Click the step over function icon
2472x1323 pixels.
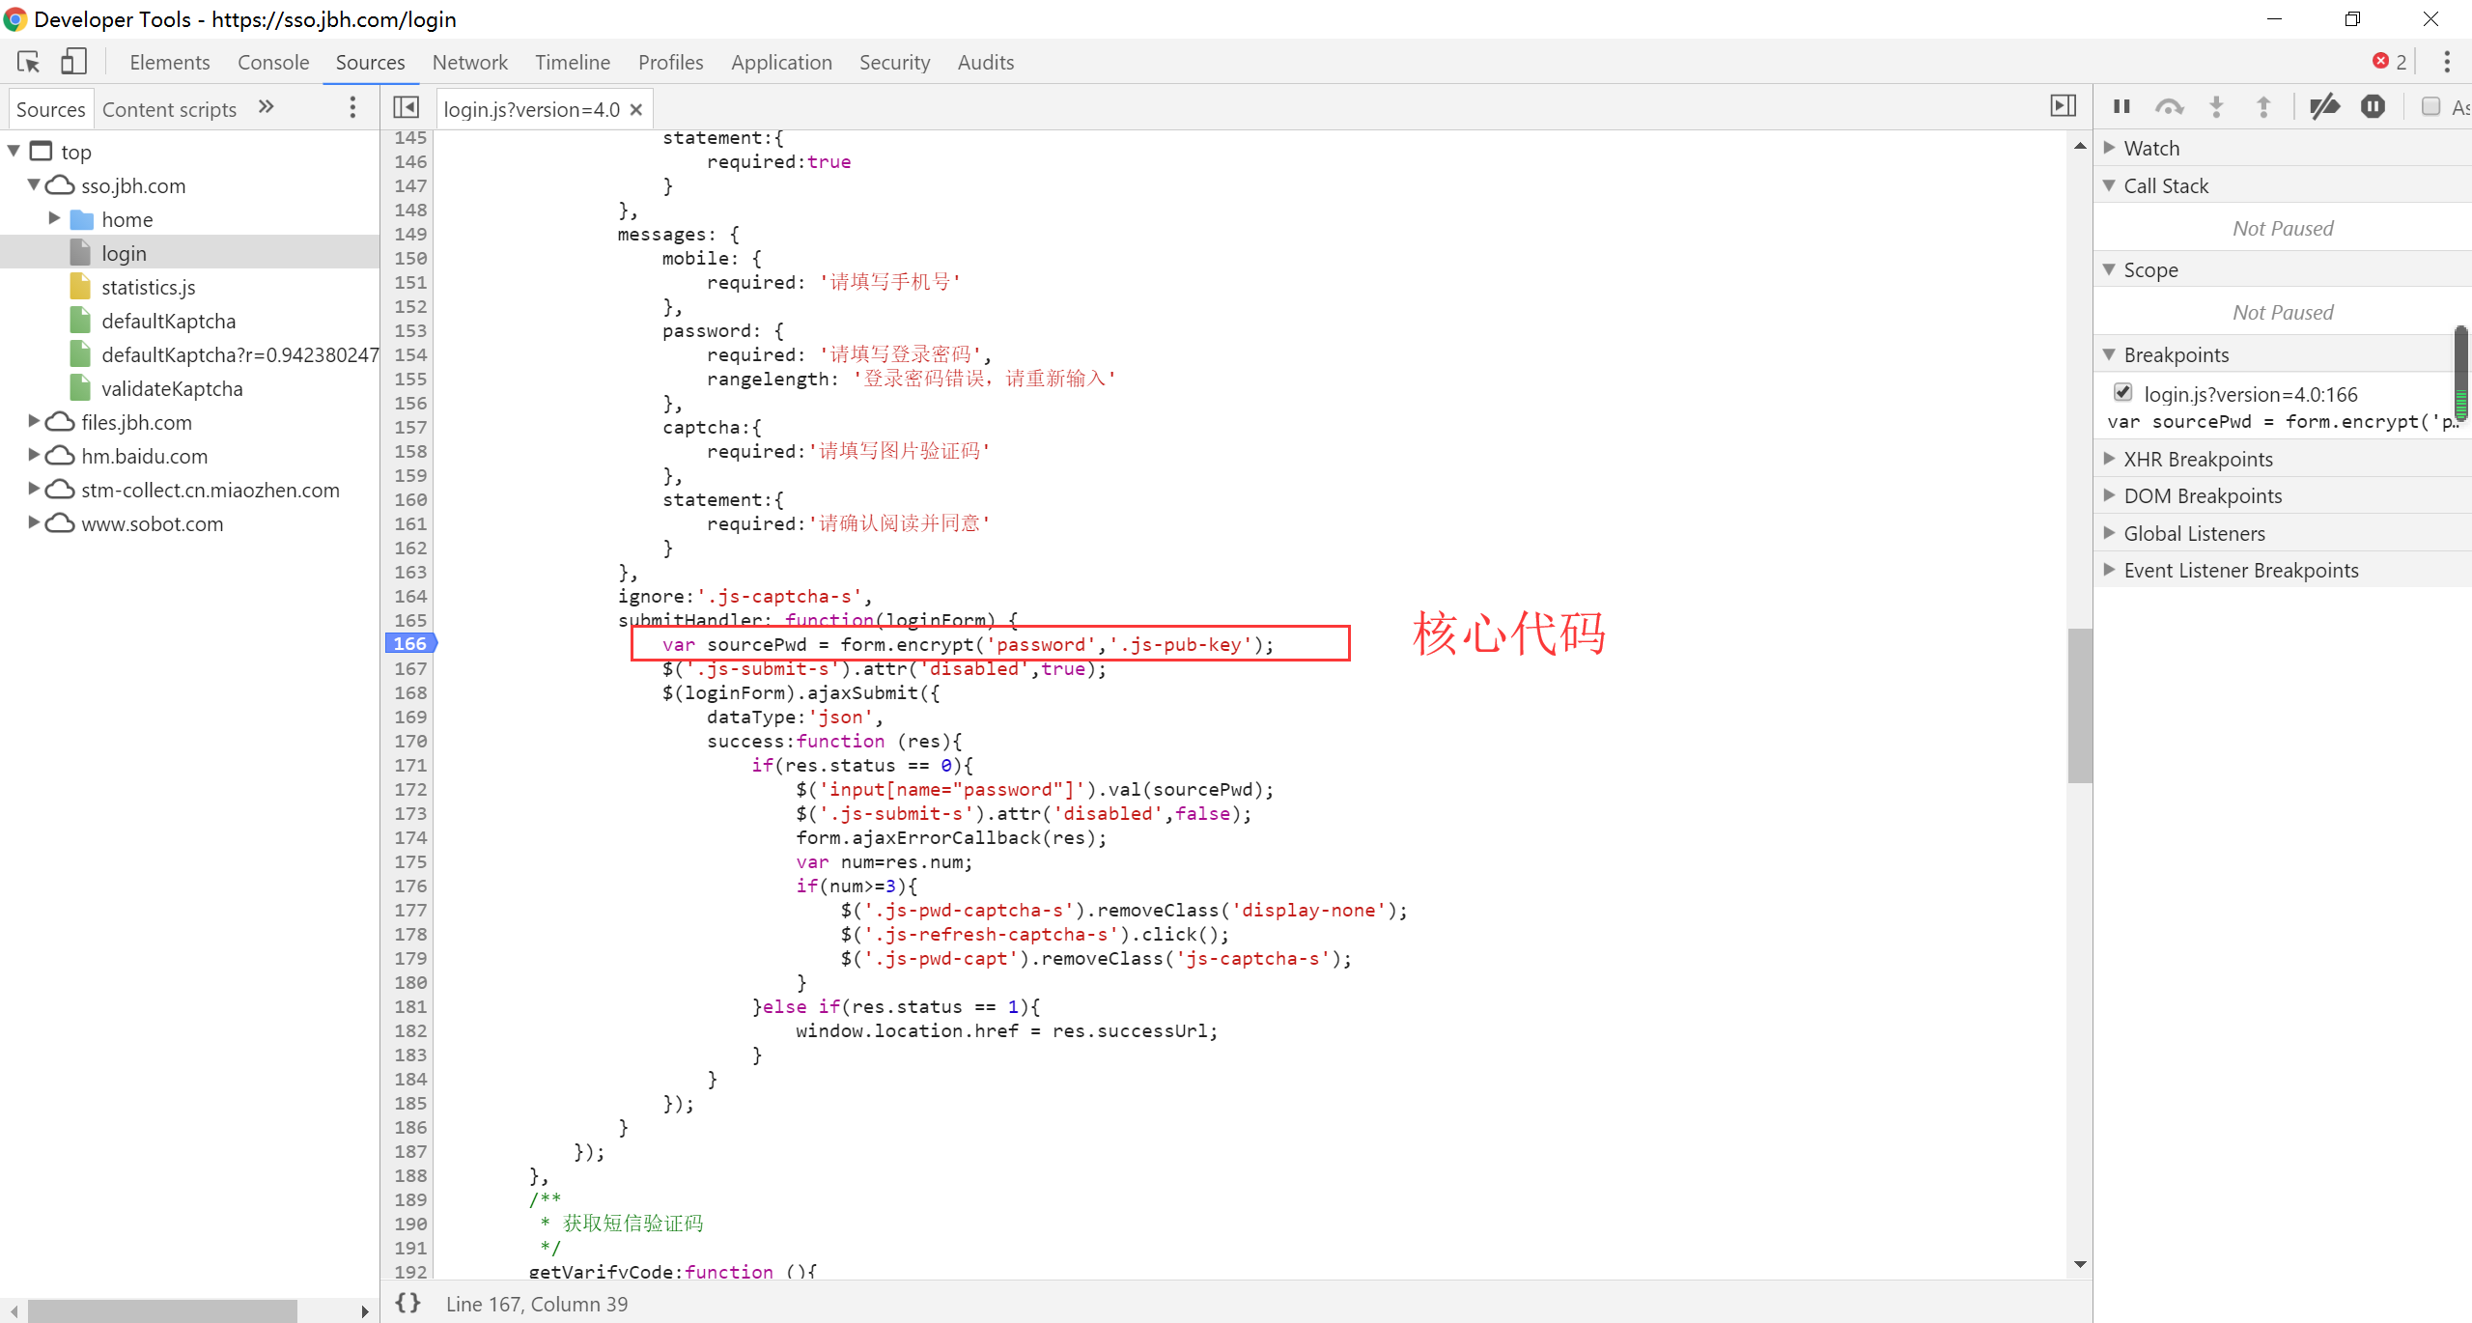click(2169, 107)
